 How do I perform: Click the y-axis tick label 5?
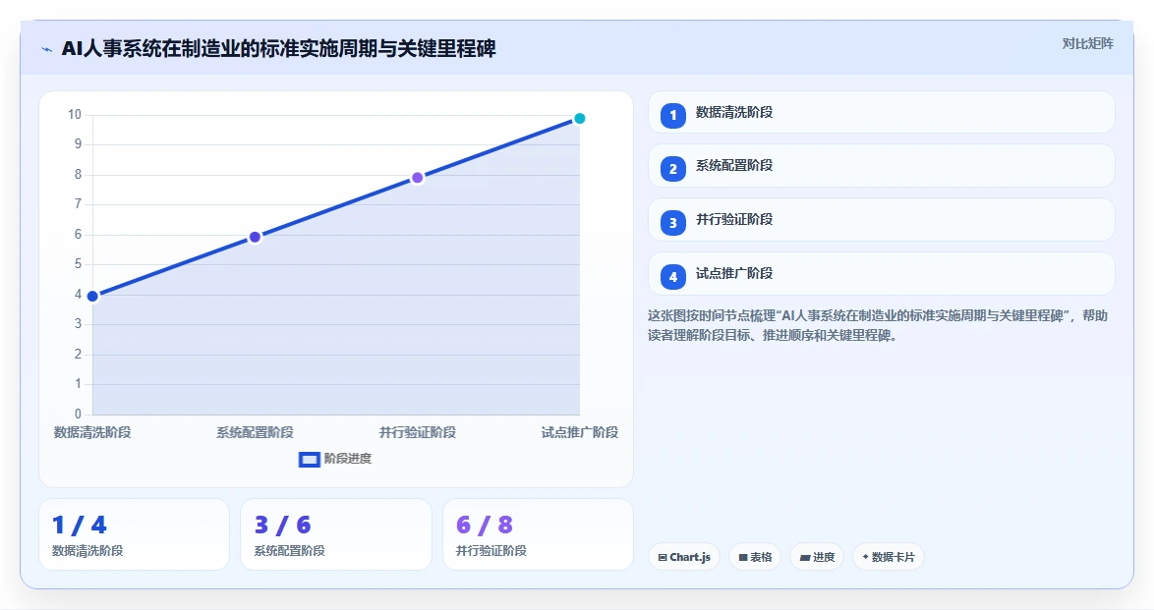pos(78,264)
